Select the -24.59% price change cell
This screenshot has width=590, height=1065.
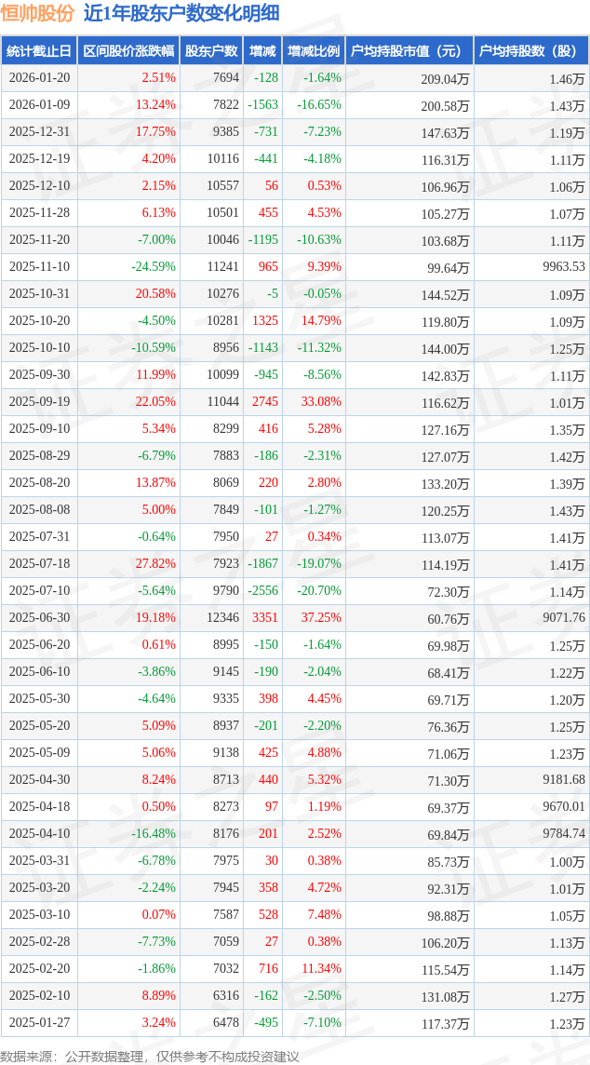pos(153,267)
